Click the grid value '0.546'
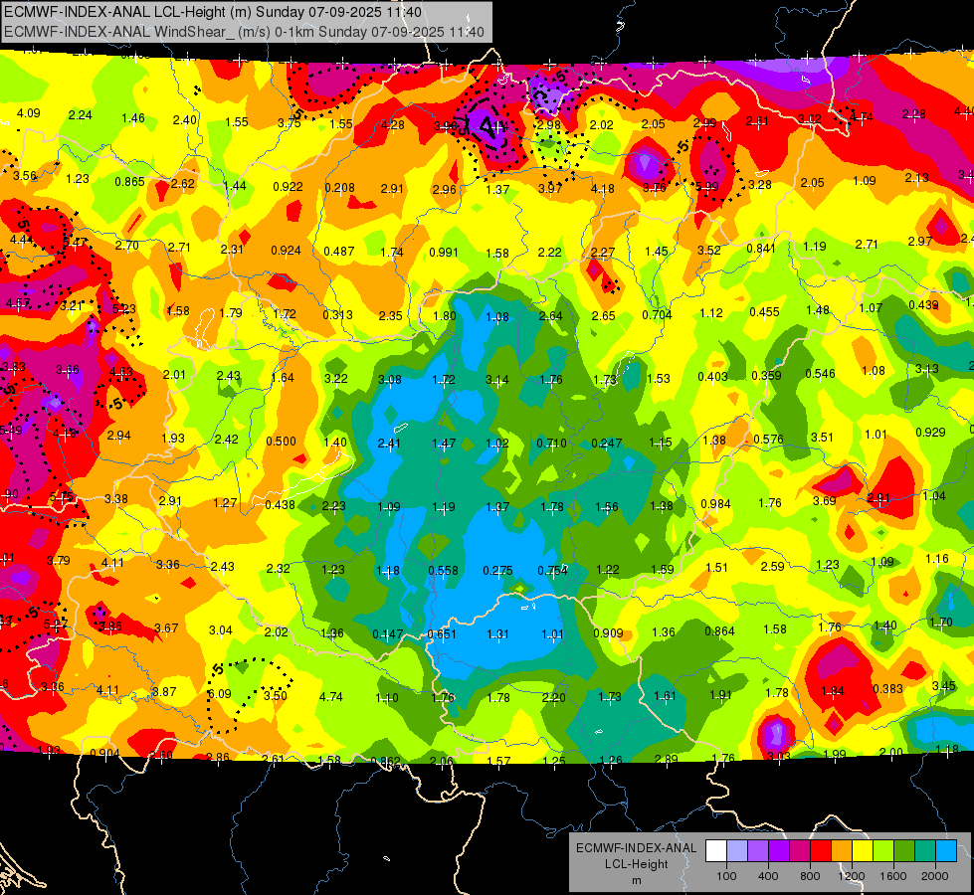Screen dimensions: 974x895 pyautogui.click(x=821, y=373)
